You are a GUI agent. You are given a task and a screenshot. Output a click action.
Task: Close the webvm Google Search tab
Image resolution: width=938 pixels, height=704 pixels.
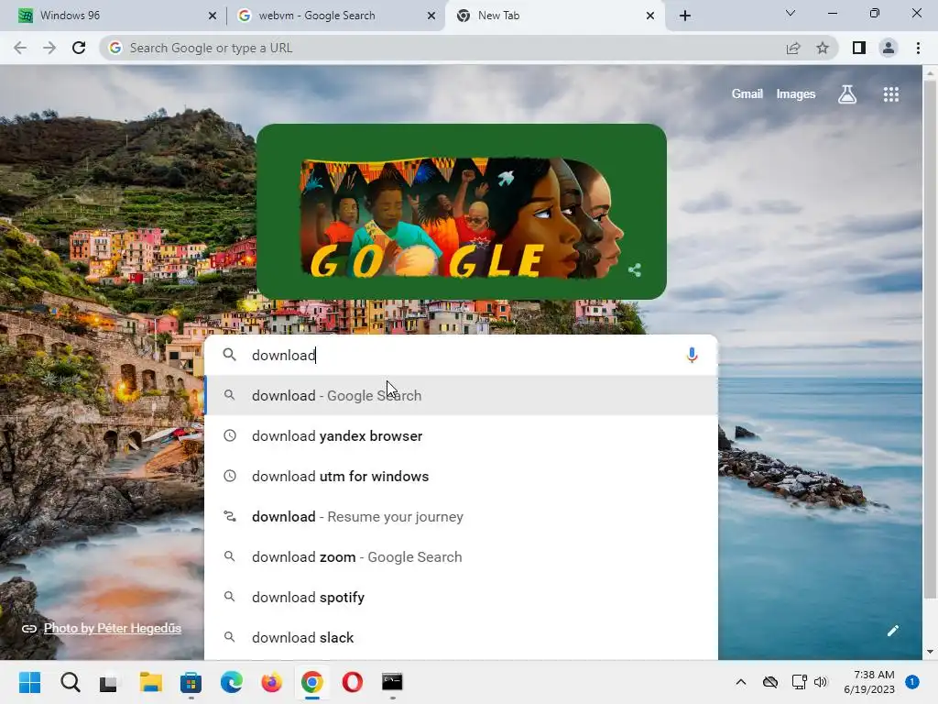point(431,16)
